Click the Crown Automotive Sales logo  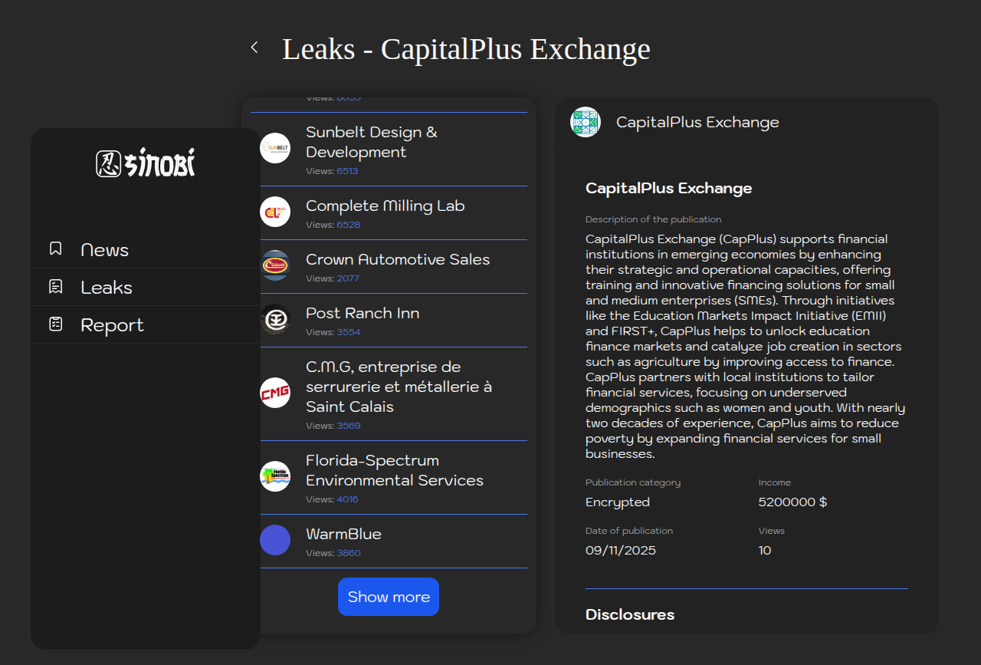pos(275,265)
